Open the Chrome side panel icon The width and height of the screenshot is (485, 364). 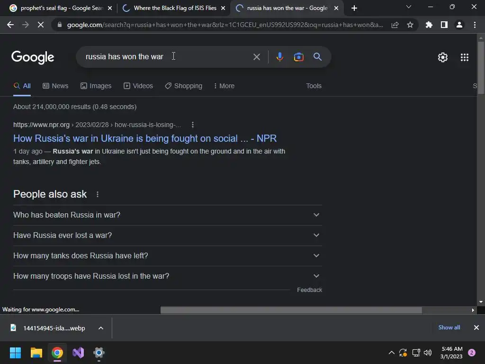pyautogui.click(x=444, y=25)
